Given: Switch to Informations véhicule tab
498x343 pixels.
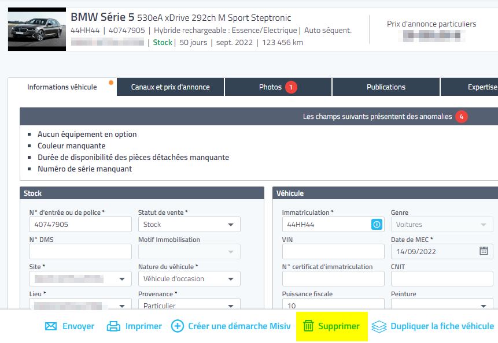Looking at the screenshot, I should [x=62, y=87].
